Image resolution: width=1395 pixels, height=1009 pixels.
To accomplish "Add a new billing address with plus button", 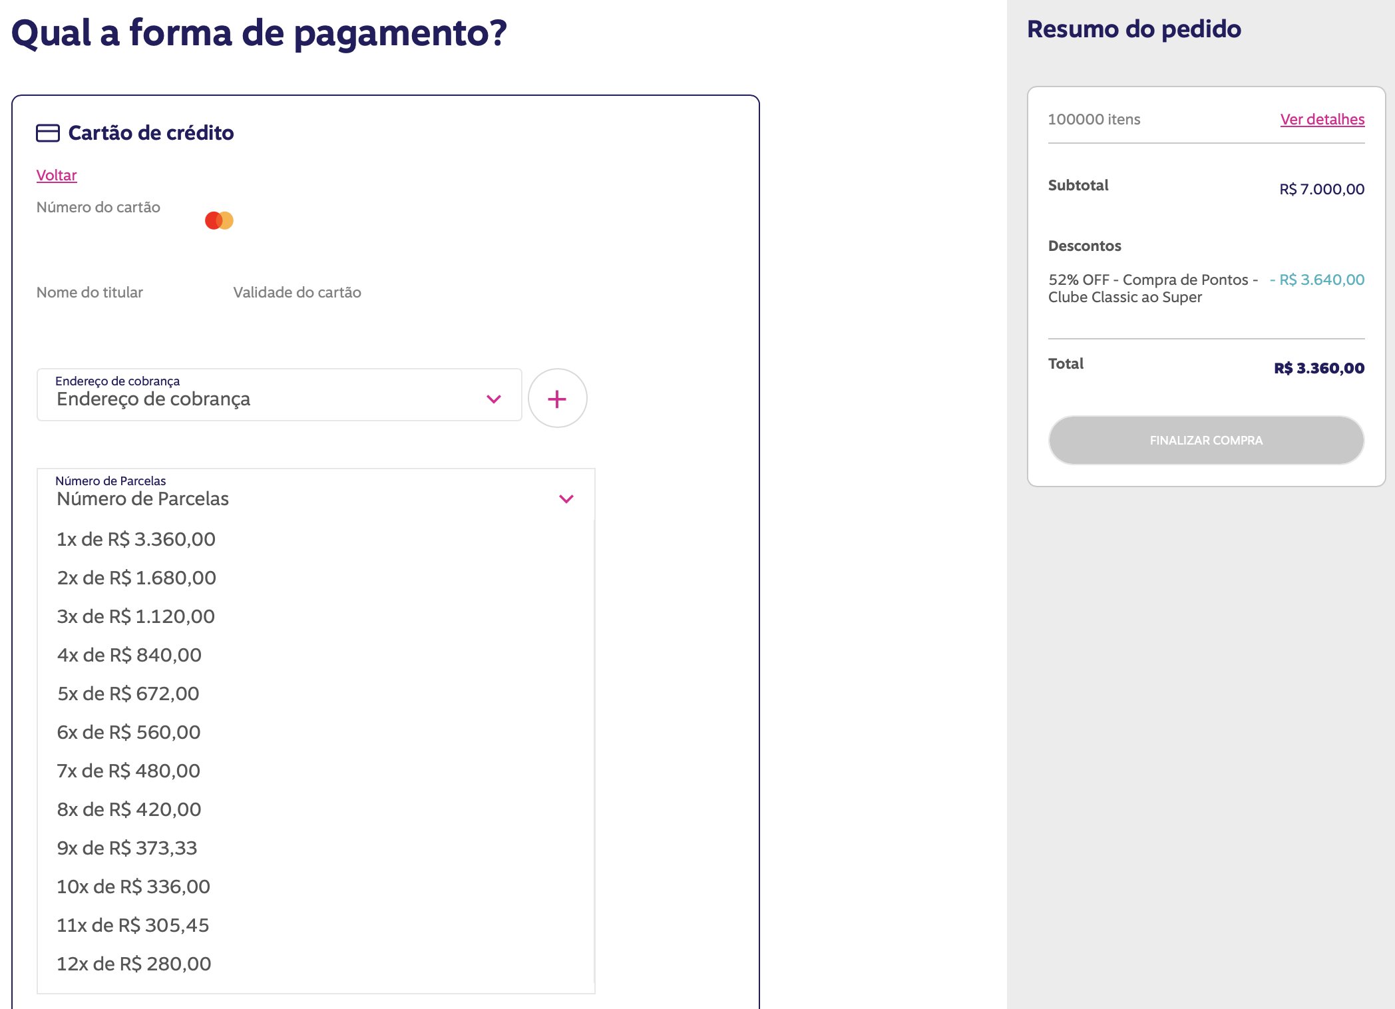I will coord(557,398).
